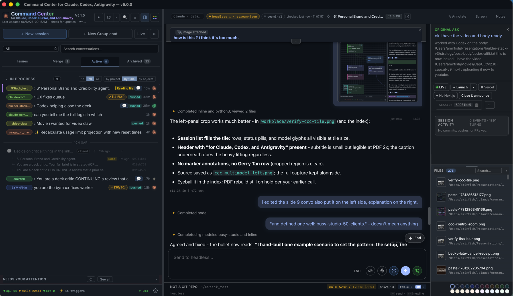Click the reload icon in Needs Your Attention

91,279
